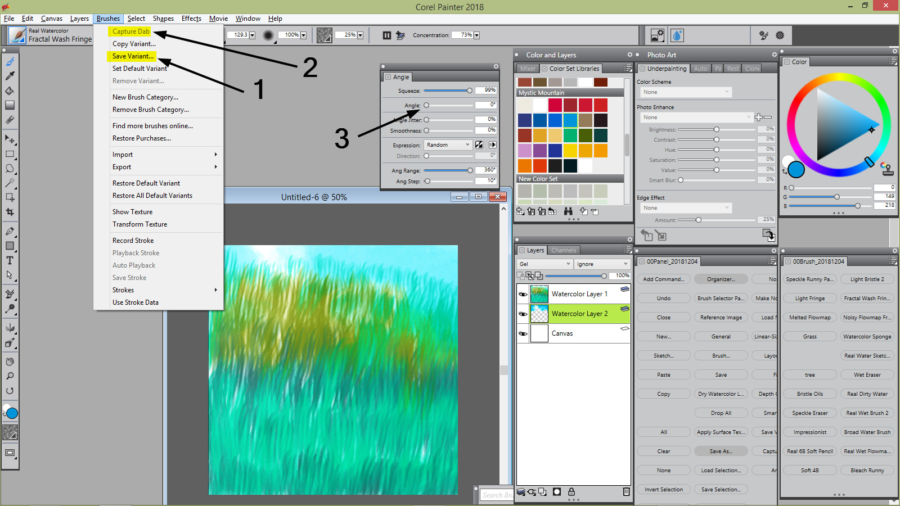This screenshot has height=506, width=900.
Task: Choose Restore Default Variant
Action: (x=146, y=183)
